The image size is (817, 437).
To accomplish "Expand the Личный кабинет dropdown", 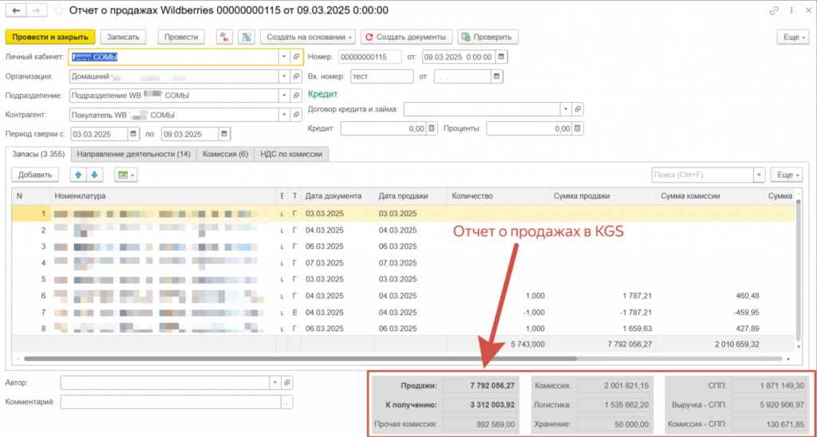I will coord(283,57).
